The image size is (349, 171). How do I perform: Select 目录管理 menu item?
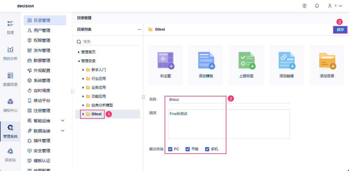(45, 20)
